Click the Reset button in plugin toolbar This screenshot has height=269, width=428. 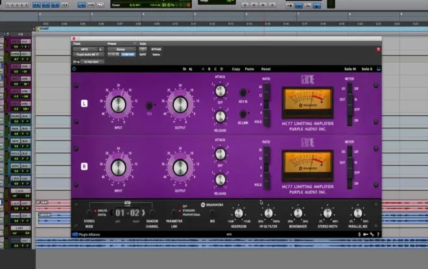[266, 69]
